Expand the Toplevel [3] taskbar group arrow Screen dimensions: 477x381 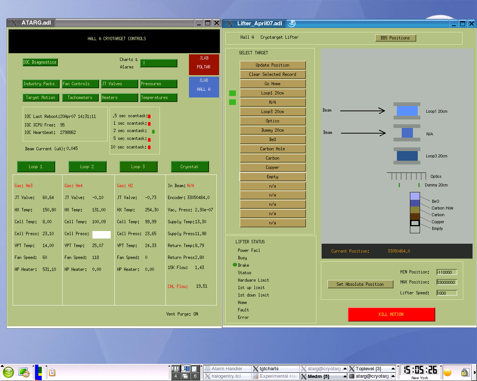tap(393, 369)
